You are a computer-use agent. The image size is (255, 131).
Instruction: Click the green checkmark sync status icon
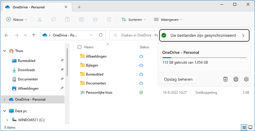164,35
